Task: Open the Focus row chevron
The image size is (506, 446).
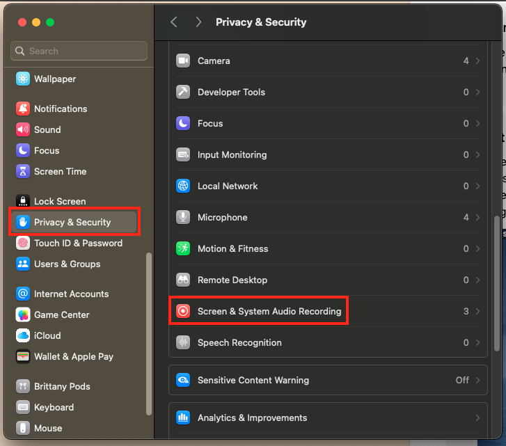Action: point(477,123)
